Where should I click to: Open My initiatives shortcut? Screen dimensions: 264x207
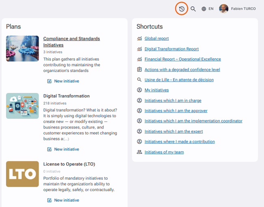pyautogui.click(x=157, y=90)
